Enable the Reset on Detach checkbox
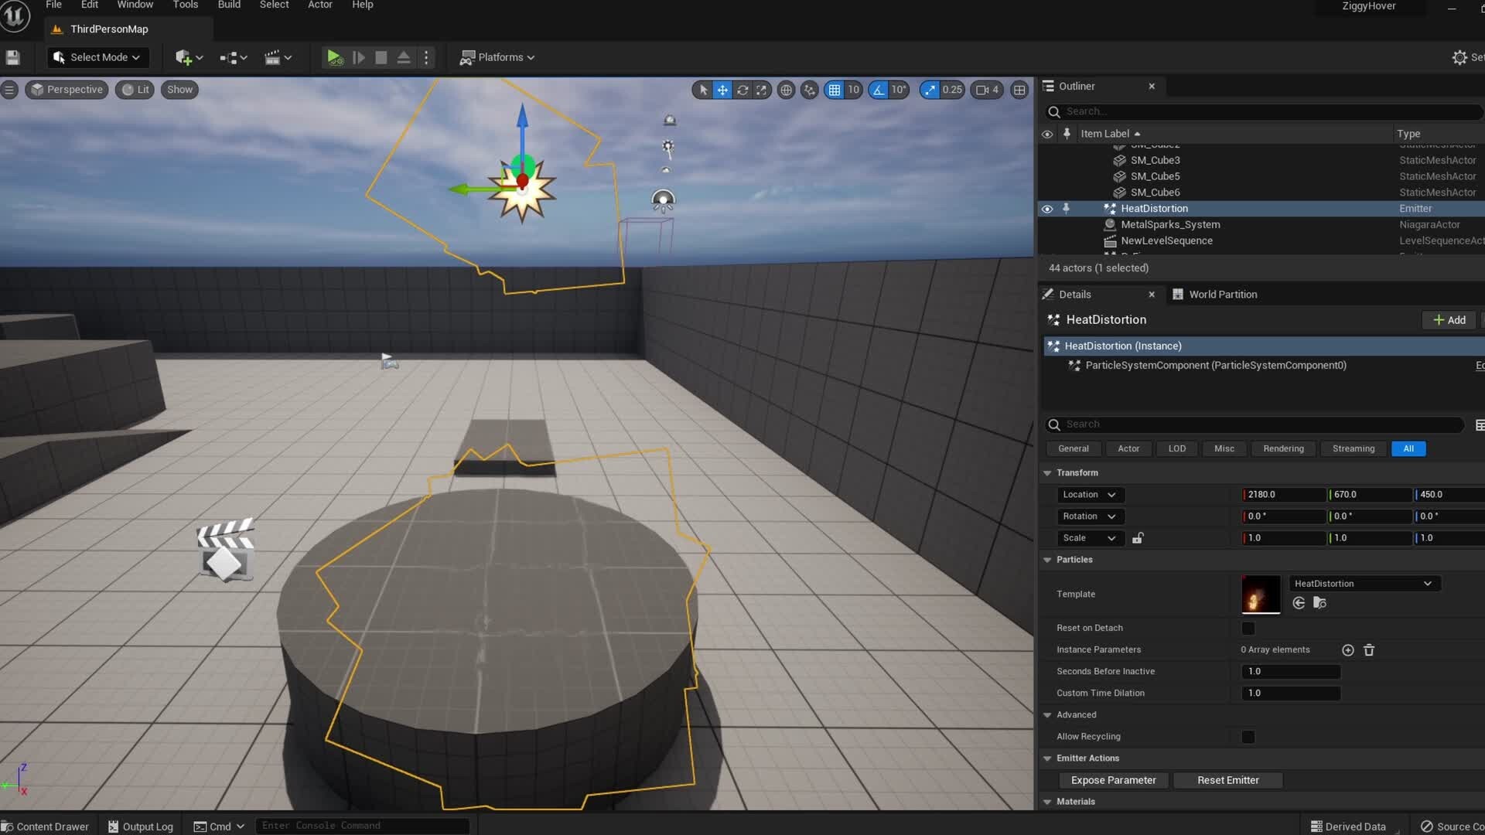This screenshot has width=1485, height=835. 1248,628
